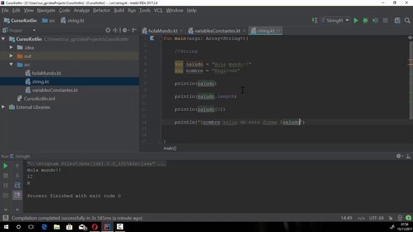The image size is (413, 232).
Task: Click Pause output in the Run panel
Action: pos(5,186)
